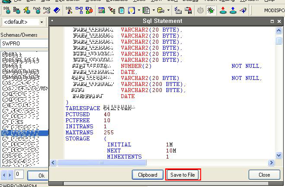Click the vertical scrollbar up arrow
The width and height of the screenshot is (285, 187).
point(279,31)
